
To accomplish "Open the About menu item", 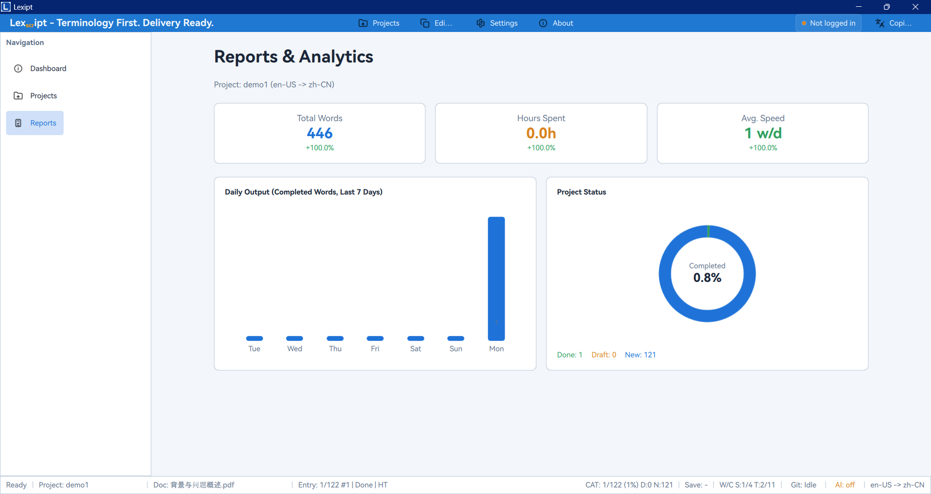I will click(562, 23).
